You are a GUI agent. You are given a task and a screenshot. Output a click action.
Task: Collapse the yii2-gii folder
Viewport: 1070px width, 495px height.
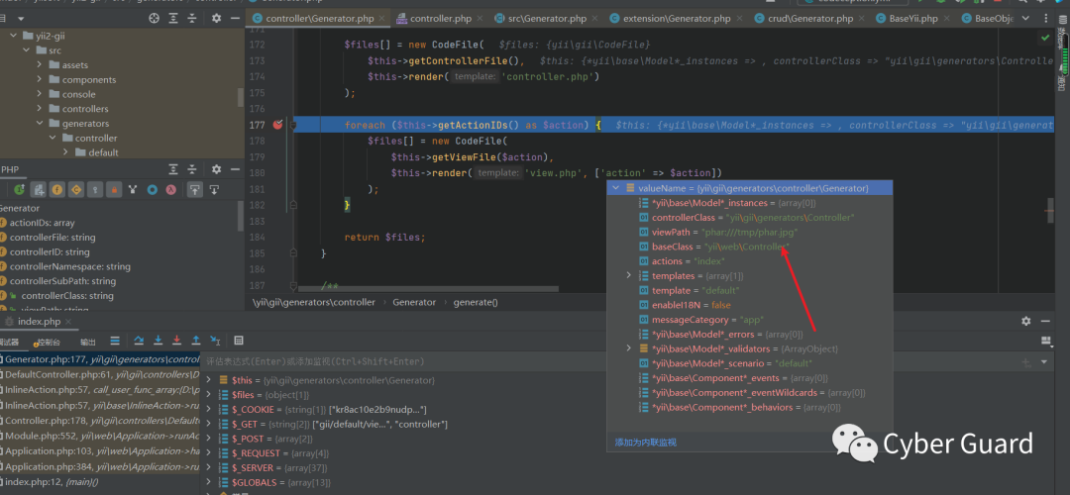point(14,36)
